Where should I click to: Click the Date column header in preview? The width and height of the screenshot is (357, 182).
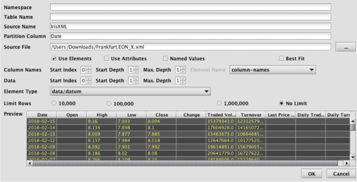pyautogui.click(x=42, y=115)
